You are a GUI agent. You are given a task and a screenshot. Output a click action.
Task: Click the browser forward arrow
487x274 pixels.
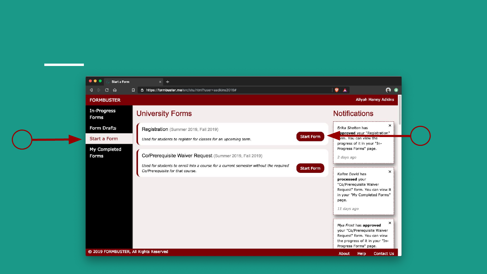click(99, 90)
